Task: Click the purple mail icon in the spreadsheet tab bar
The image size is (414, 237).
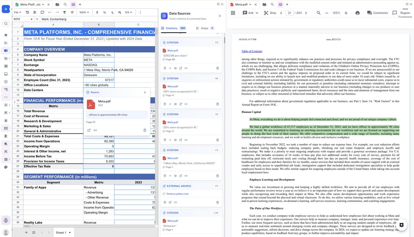Action: click(73, 4)
